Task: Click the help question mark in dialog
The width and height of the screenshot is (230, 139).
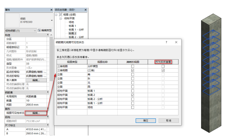Action: tap(166, 42)
